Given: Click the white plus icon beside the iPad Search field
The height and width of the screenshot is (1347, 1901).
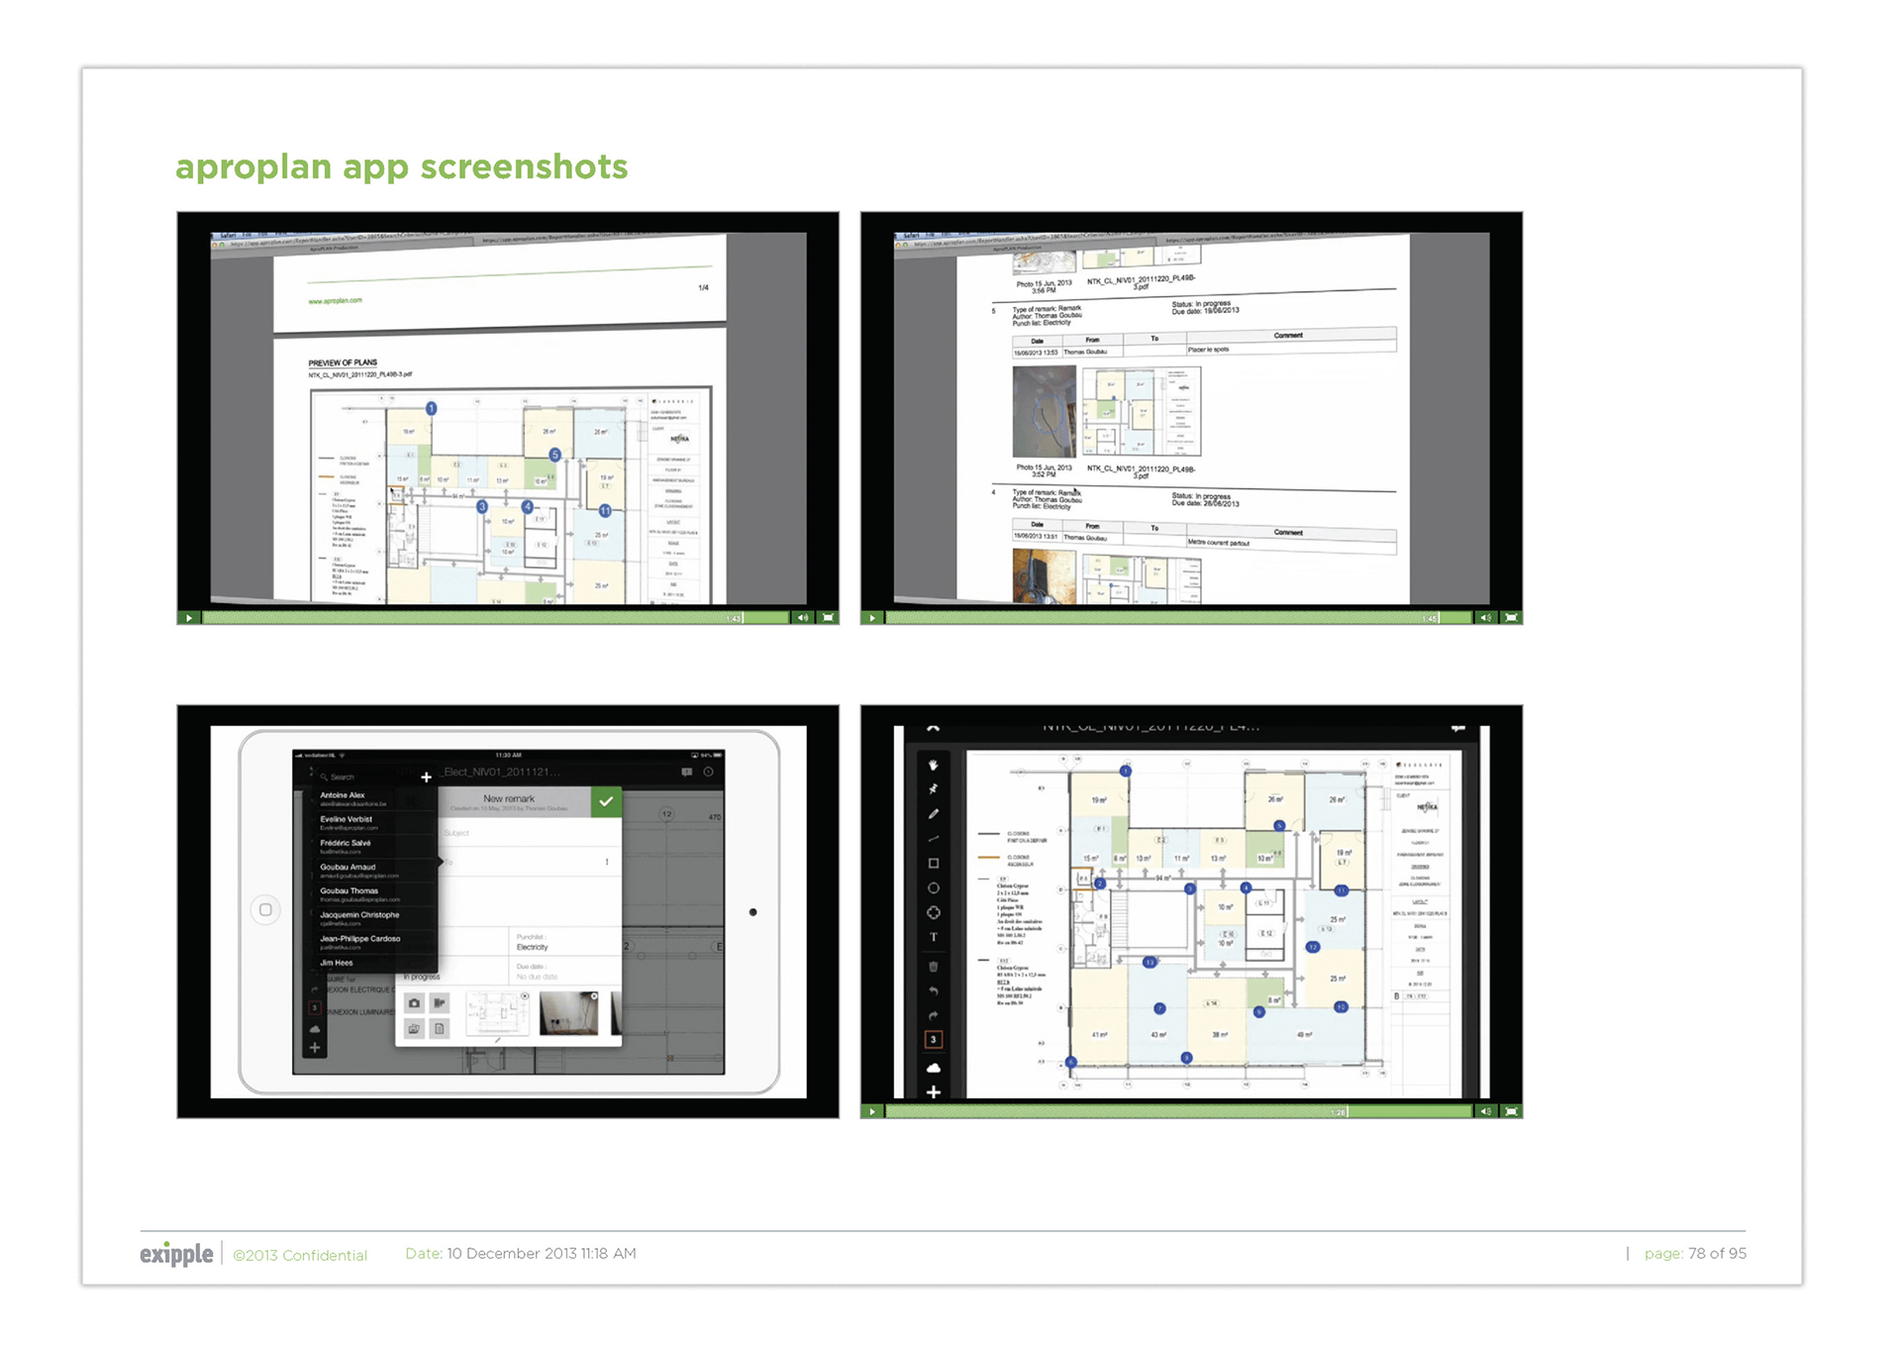Looking at the screenshot, I should [x=426, y=777].
